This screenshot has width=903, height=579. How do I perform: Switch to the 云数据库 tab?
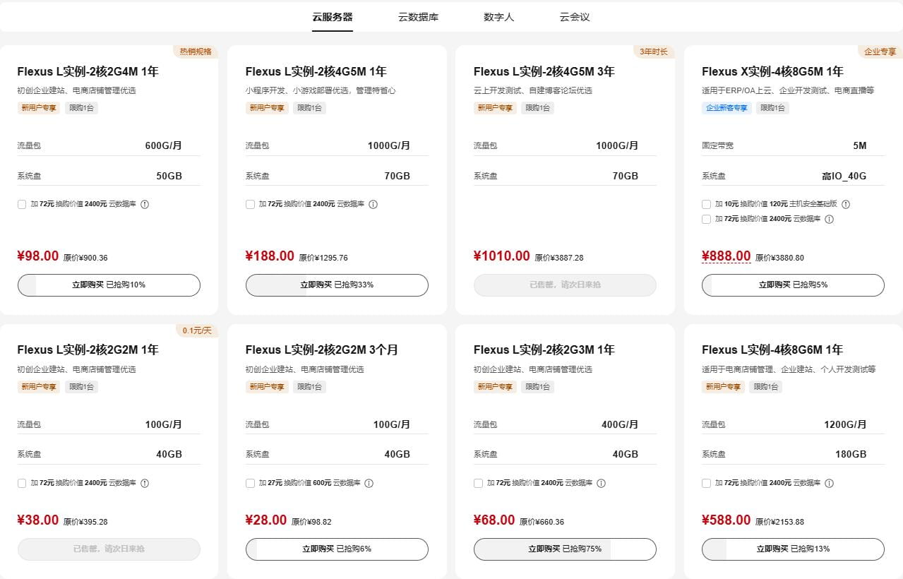coord(418,17)
